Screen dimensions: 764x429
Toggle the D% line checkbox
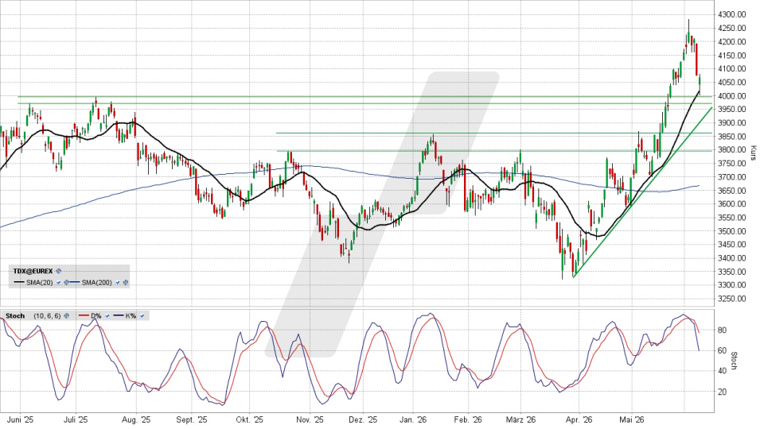coord(107,315)
